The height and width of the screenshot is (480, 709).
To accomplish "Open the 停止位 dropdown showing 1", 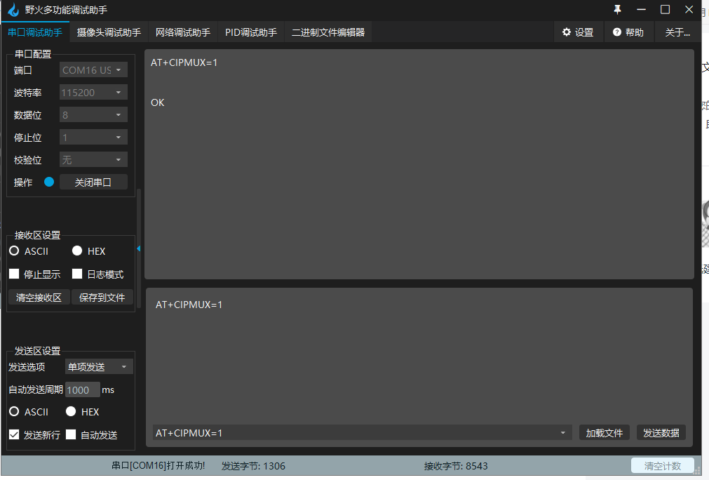I will pyautogui.click(x=93, y=137).
